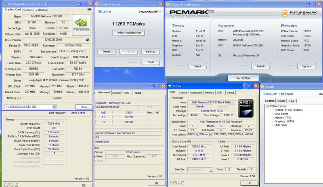Screen dimensions: 323x187
Task: Open Memory tab in CPU-Z processor window
Action: [210, 93]
